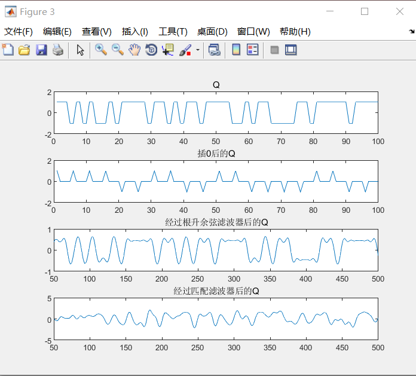The width and height of the screenshot is (416, 376).
Task: Open the 帮助(H) menu
Action: point(295,32)
